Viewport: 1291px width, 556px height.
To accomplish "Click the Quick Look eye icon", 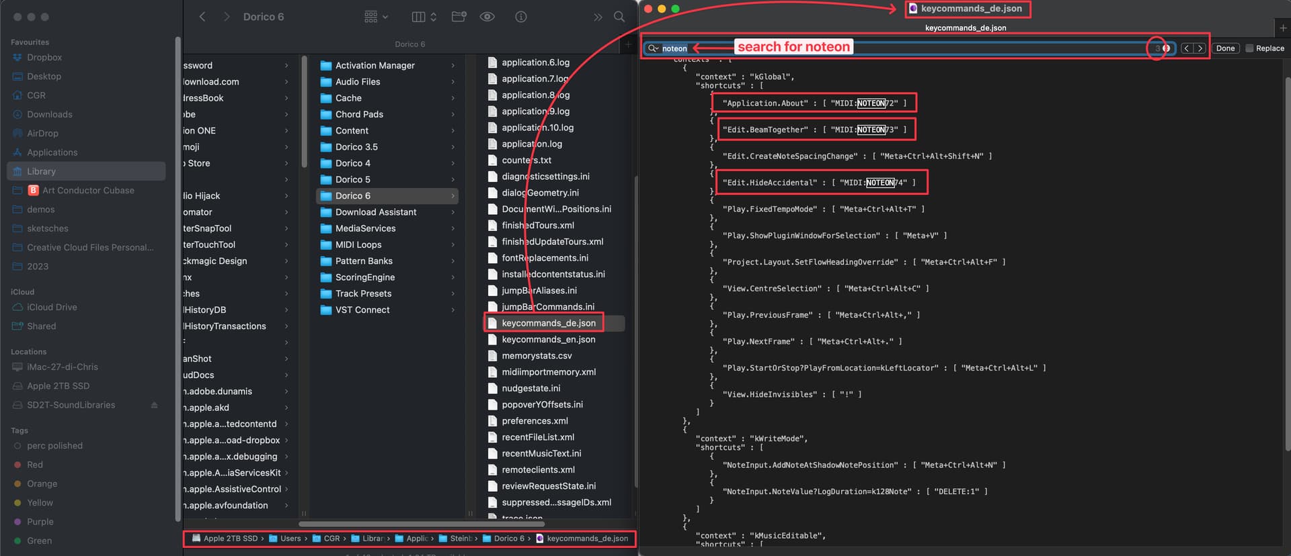I will point(487,17).
